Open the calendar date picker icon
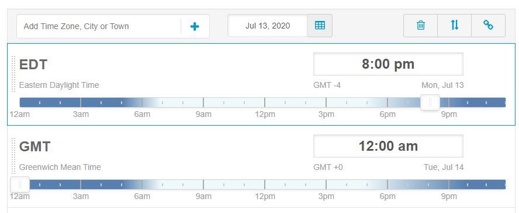519x213 pixels. pyautogui.click(x=320, y=26)
